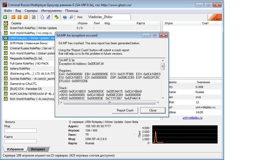Click the Счет column header
This screenshot has width=256, height=160.
point(208,23)
